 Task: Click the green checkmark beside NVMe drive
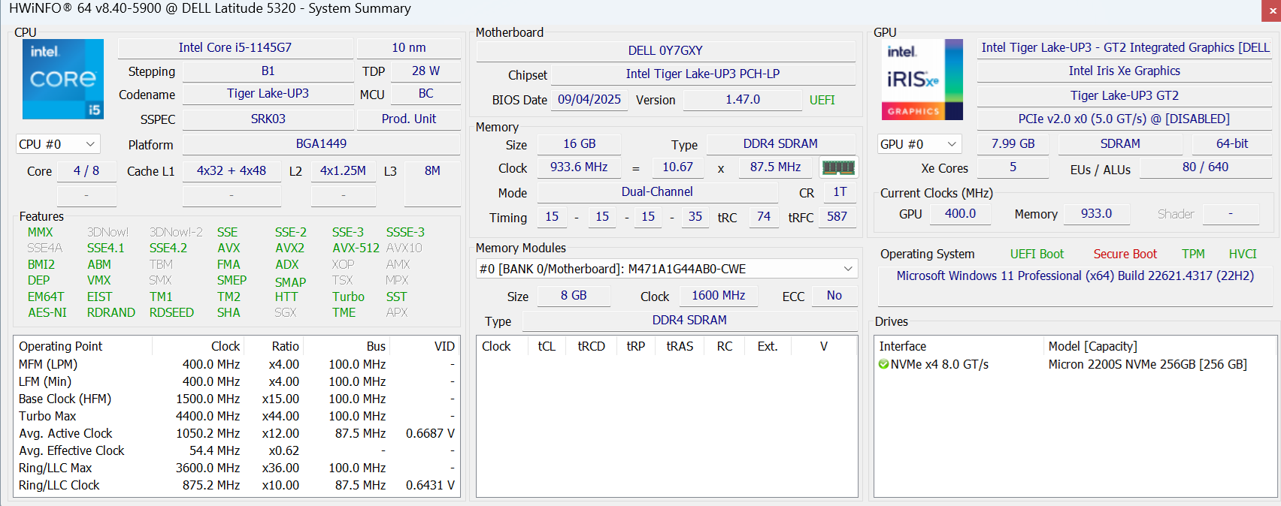(x=883, y=364)
